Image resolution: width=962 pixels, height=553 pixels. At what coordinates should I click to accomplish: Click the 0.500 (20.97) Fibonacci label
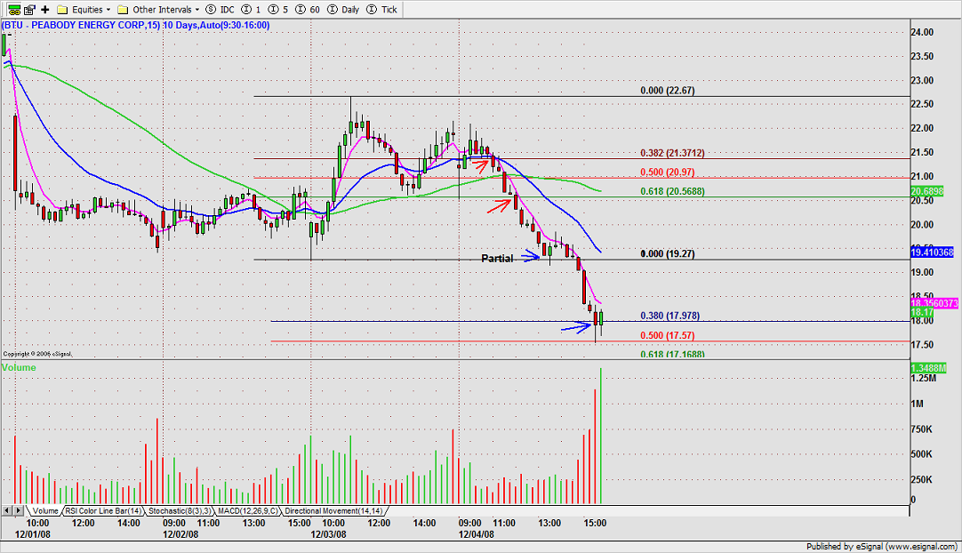[x=668, y=172]
